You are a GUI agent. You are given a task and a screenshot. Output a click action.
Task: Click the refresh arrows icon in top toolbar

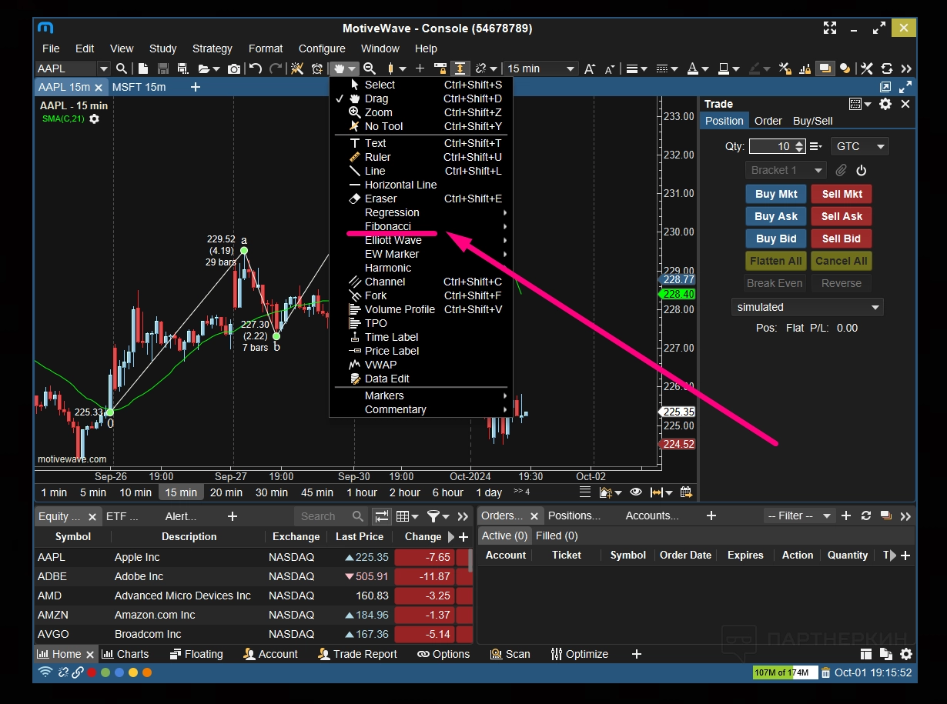886,68
